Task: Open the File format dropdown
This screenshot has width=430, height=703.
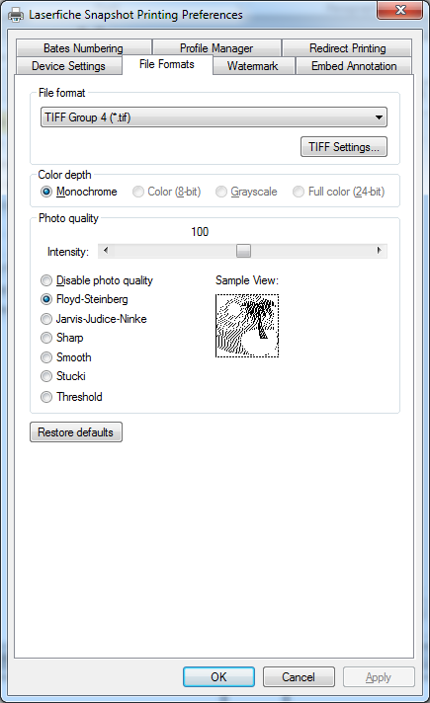Action: (x=214, y=117)
